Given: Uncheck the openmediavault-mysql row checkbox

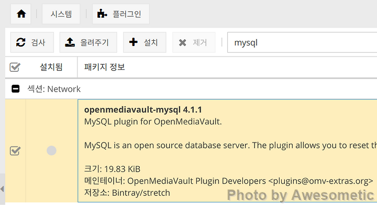Looking at the screenshot, I should point(15,151).
